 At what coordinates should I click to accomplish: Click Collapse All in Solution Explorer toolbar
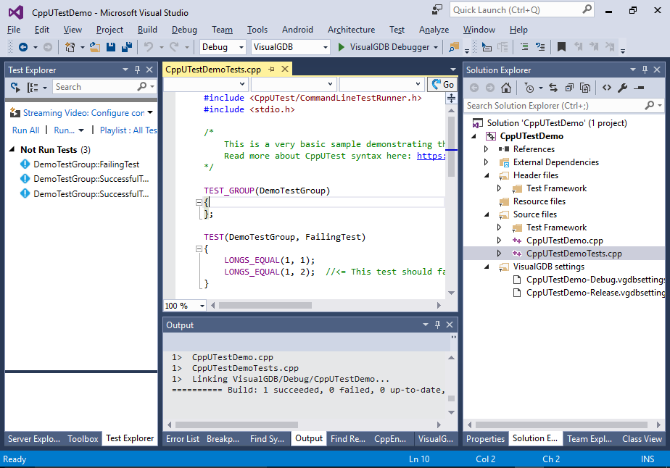[x=569, y=88]
